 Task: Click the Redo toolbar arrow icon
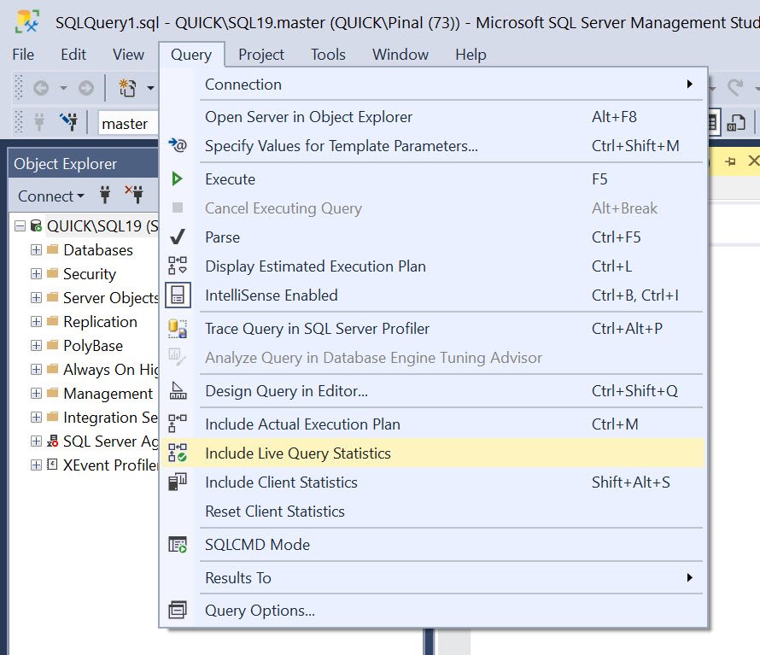tap(735, 87)
